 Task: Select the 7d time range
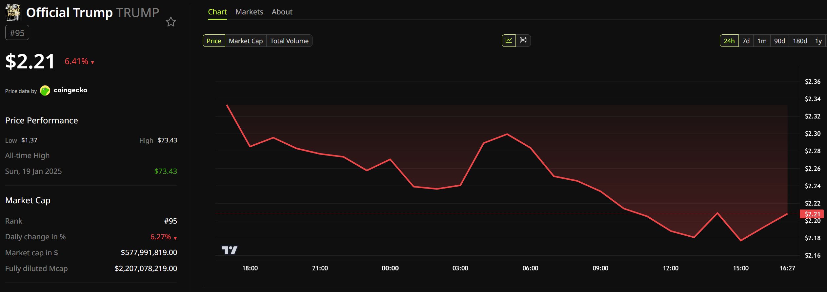(x=746, y=41)
